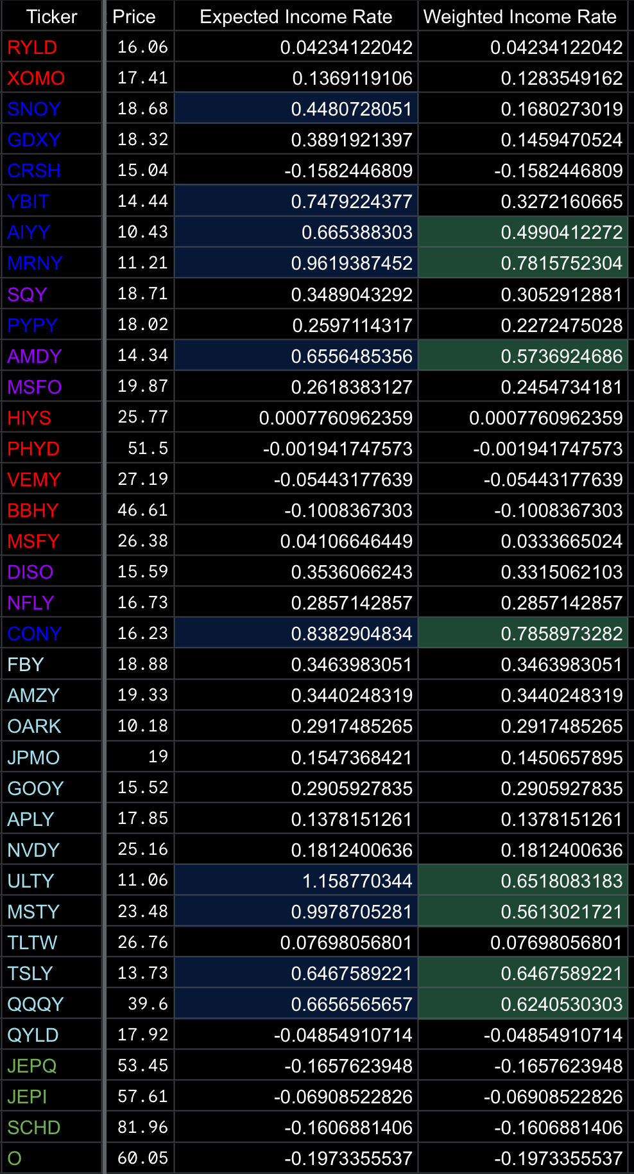634x1174 pixels.
Task: Click the MSFY ticker cell
Action: click(51, 541)
